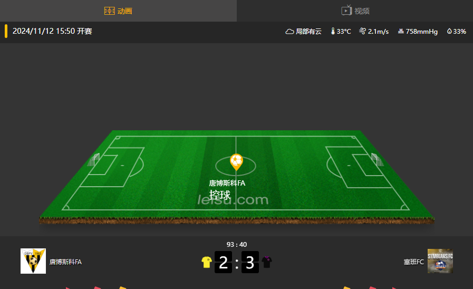Open the 塞班FC team logo
Viewport: 473px width, 289px height.
tap(440, 261)
